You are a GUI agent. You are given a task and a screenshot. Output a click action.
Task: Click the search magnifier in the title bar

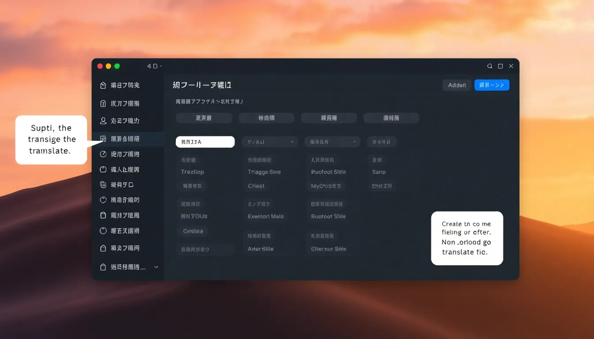(490, 66)
